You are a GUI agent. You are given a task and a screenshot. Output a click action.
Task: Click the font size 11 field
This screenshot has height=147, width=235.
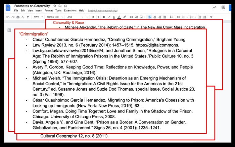coord(93,17)
